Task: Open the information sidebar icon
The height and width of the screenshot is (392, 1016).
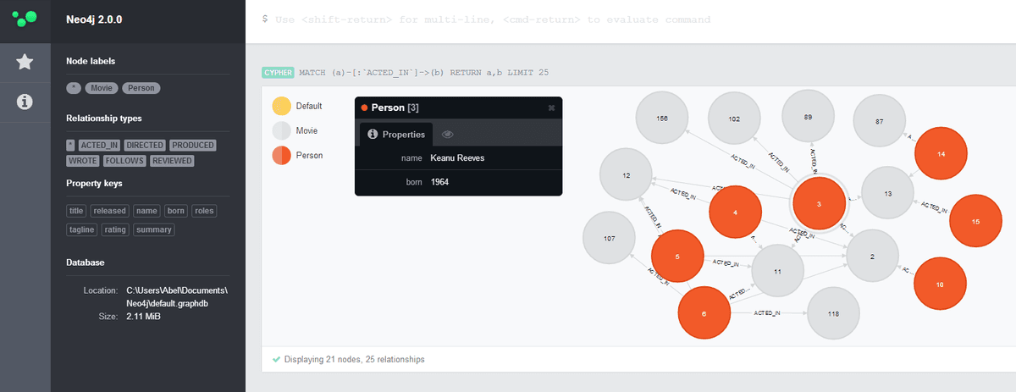Action: click(x=25, y=102)
